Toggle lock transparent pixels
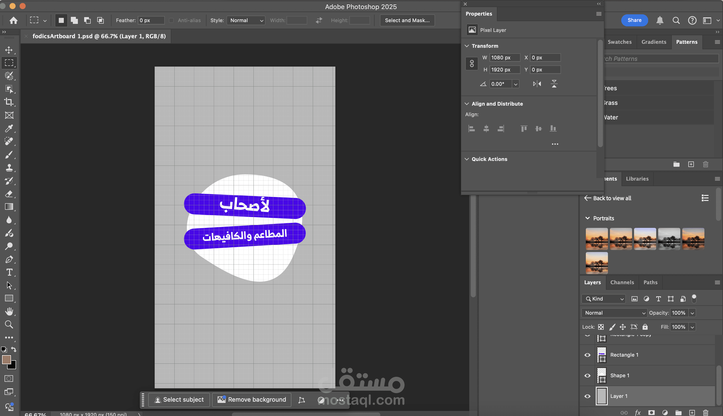The image size is (723, 416). (601, 327)
